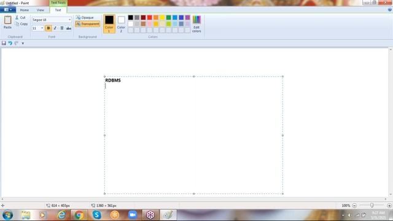The width and height of the screenshot is (393, 221).
Task: Pick the lime green color swatch
Action: point(169,24)
